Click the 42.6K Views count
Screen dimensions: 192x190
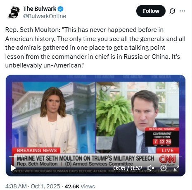coord(80,186)
